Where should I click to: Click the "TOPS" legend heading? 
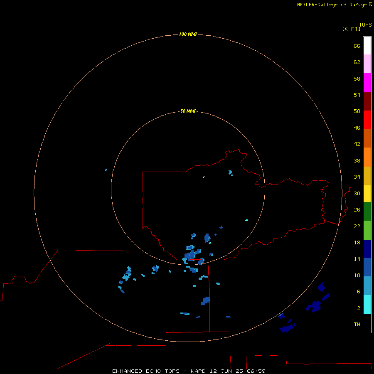[365, 25]
